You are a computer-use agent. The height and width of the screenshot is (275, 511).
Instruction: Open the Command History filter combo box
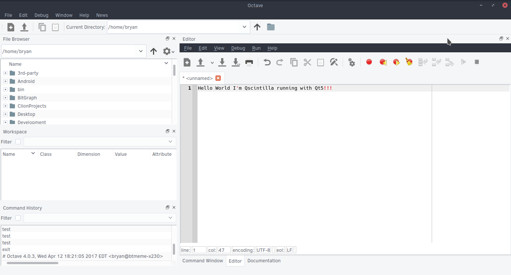click(100, 218)
